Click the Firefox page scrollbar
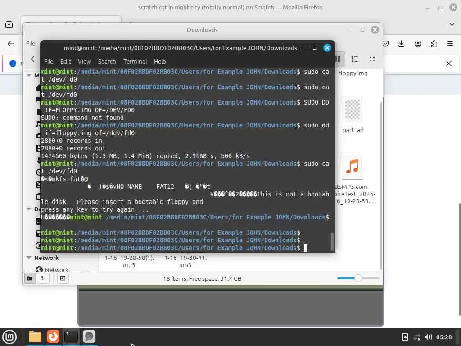This screenshot has height=346, width=461. [x=459, y=259]
